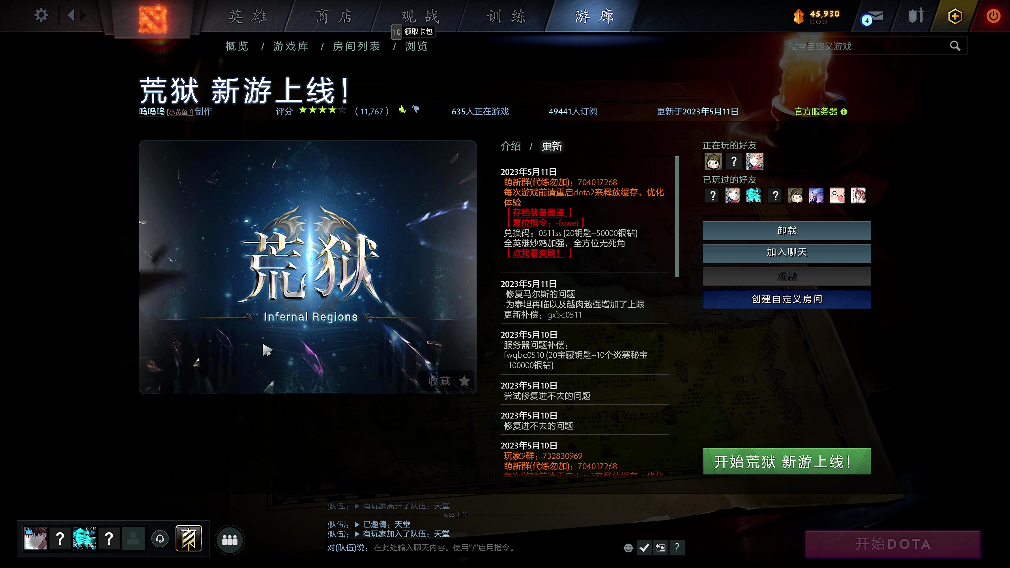The width and height of the screenshot is (1010, 568).
Task: Give the game a thumbs up
Action: pos(402,110)
